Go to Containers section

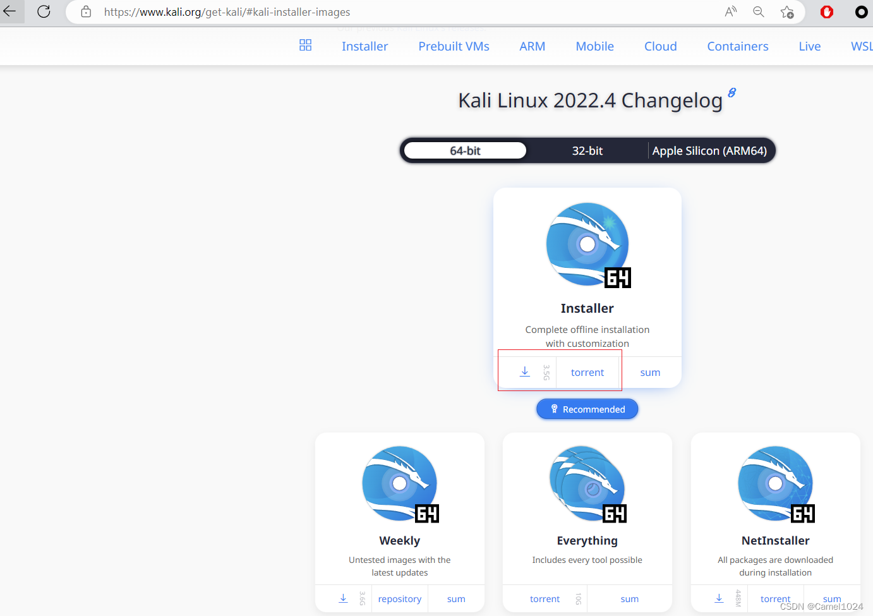pyautogui.click(x=737, y=46)
